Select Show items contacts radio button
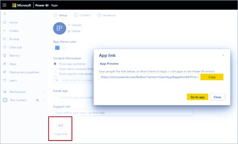 [x=55, y=69]
